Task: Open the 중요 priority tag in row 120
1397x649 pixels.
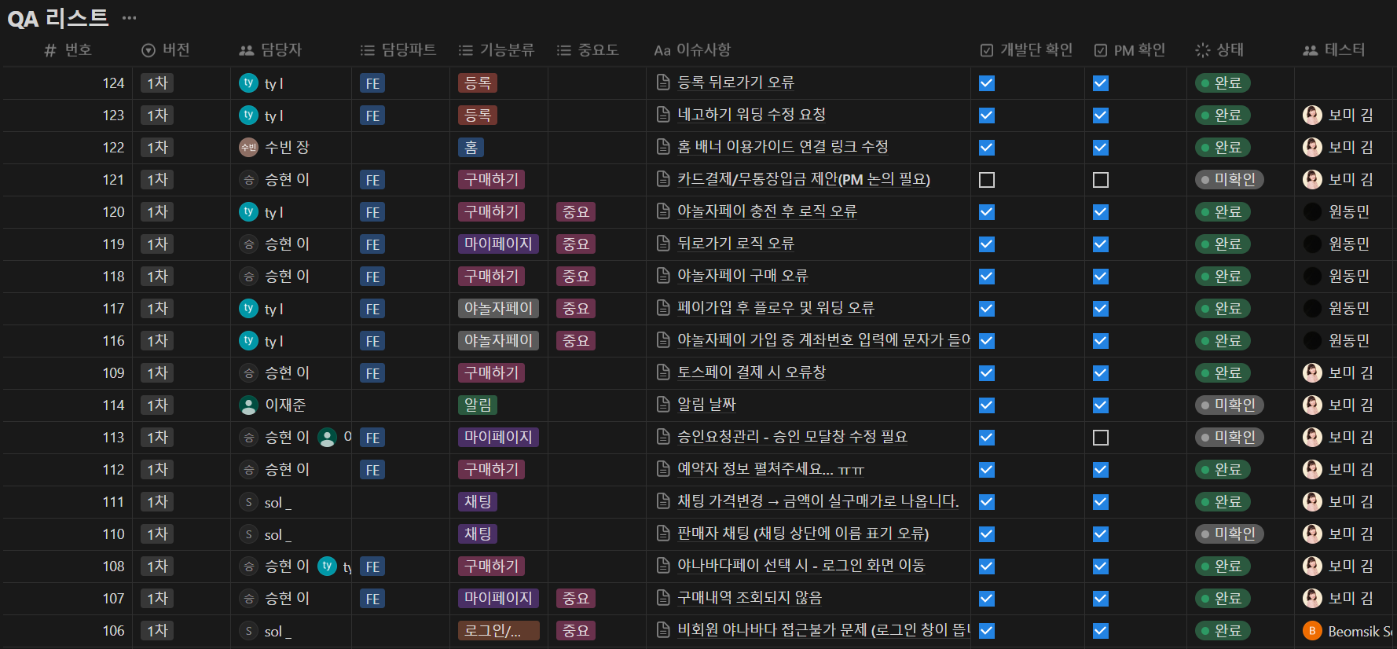Action: point(575,211)
